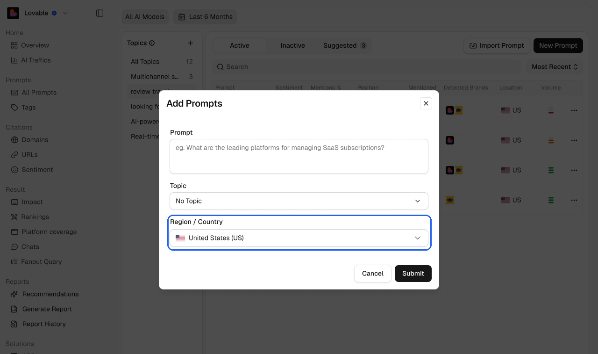Sort by the Detected Brands column header

pyautogui.click(x=466, y=87)
